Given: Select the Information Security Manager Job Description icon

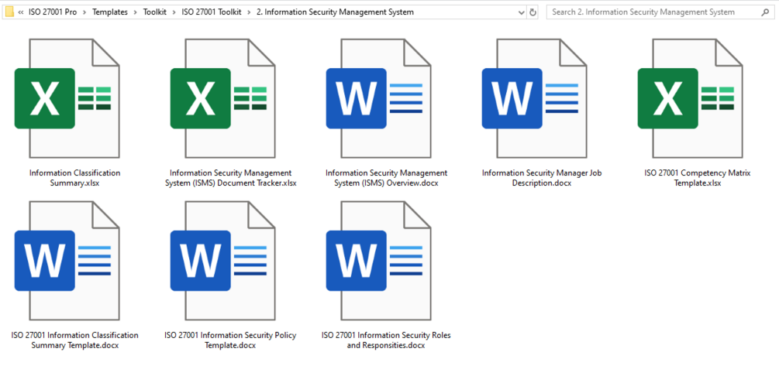Looking at the screenshot, I should coord(535,98).
